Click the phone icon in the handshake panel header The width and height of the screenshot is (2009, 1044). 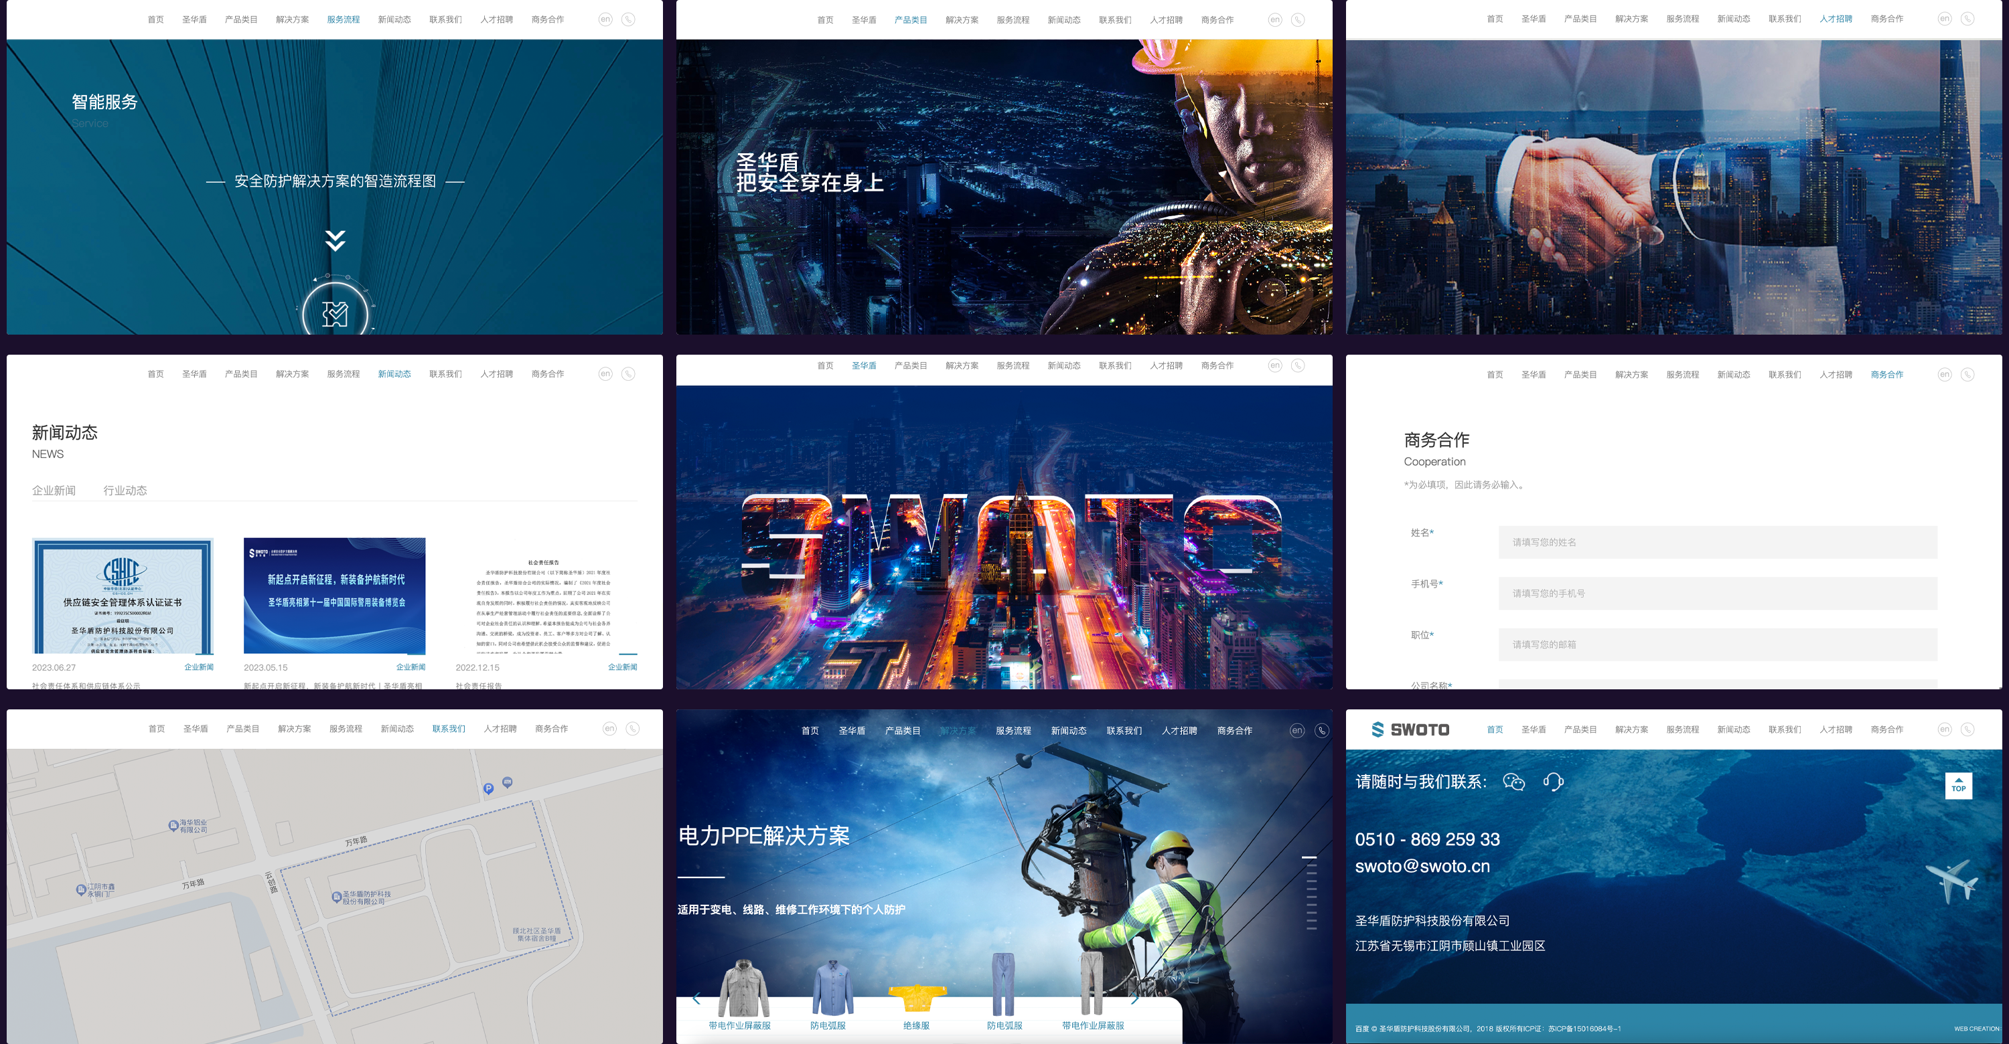coord(1967,19)
